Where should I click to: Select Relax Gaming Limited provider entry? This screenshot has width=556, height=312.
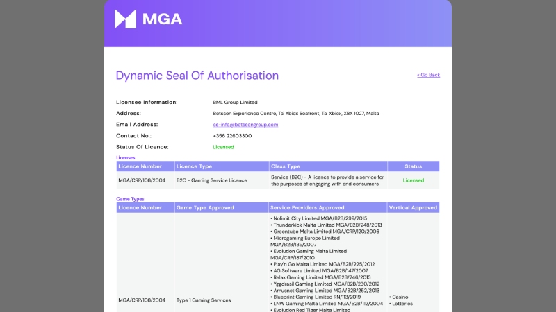(x=320, y=278)
